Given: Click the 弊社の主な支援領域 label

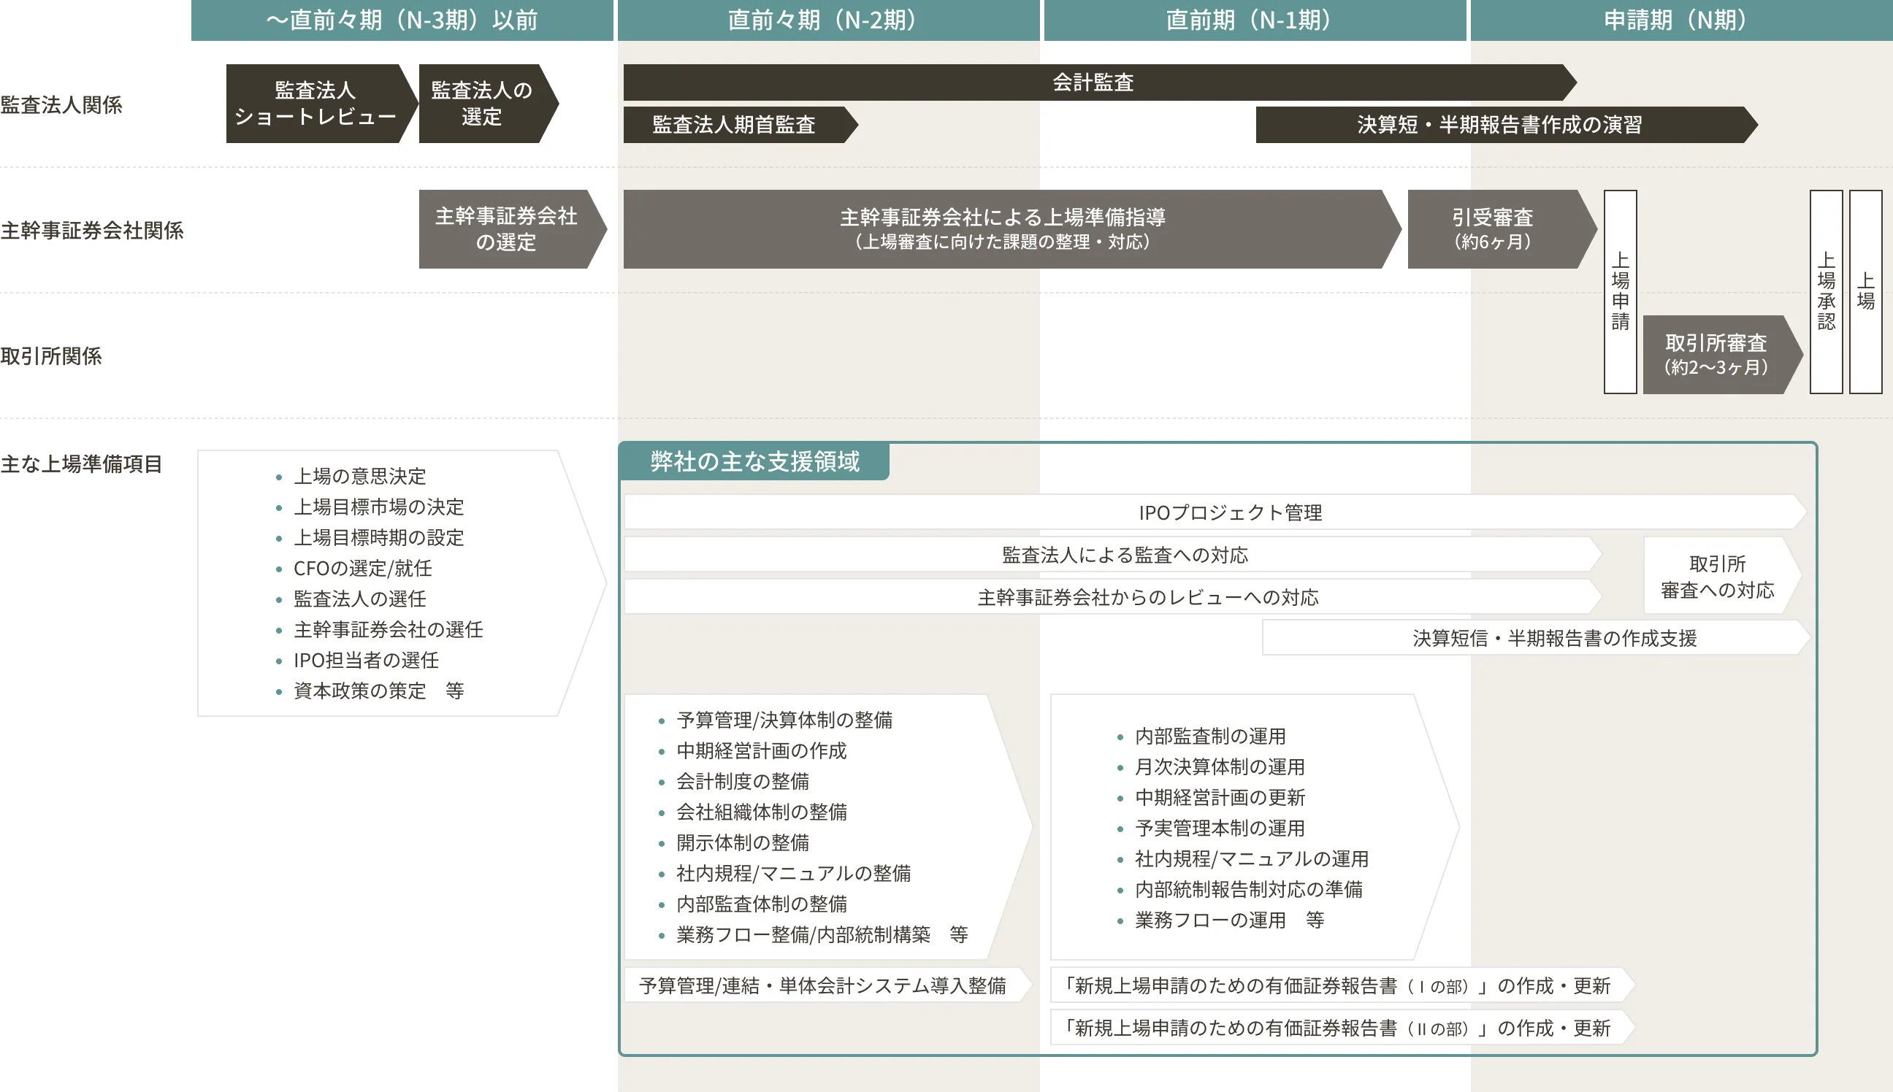Looking at the screenshot, I should 754,461.
